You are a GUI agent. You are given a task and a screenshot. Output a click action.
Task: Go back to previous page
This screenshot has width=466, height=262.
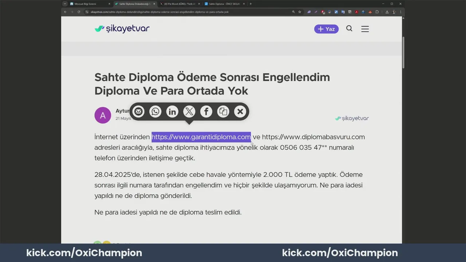pyautogui.click(x=66, y=12)
